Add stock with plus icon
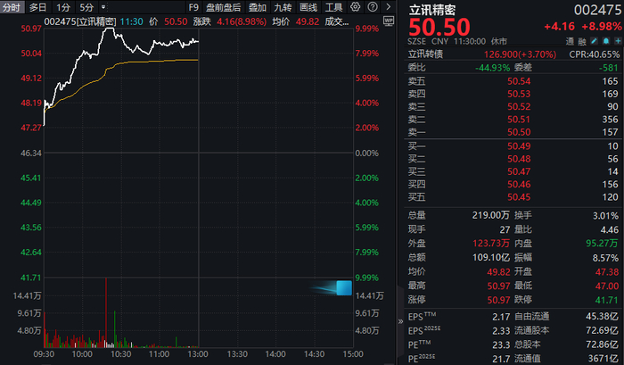The height and width of the screenshot is (365, 624). pos(618,41)
